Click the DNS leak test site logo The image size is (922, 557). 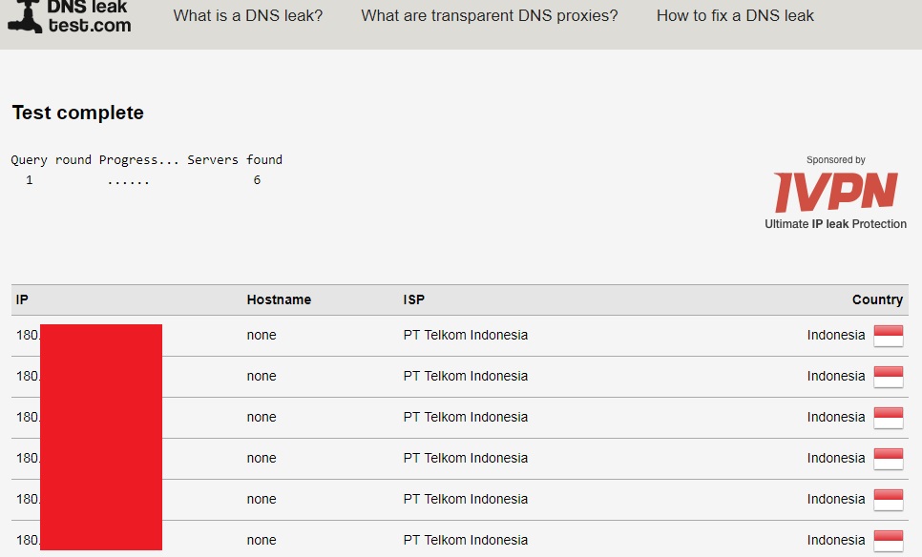[x=69, y=16]
